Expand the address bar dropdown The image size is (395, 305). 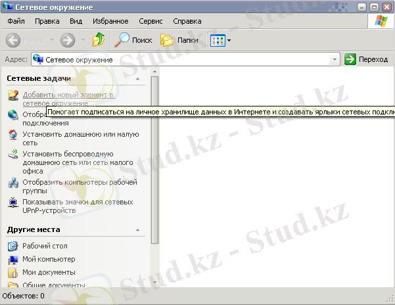coord(335,60)
